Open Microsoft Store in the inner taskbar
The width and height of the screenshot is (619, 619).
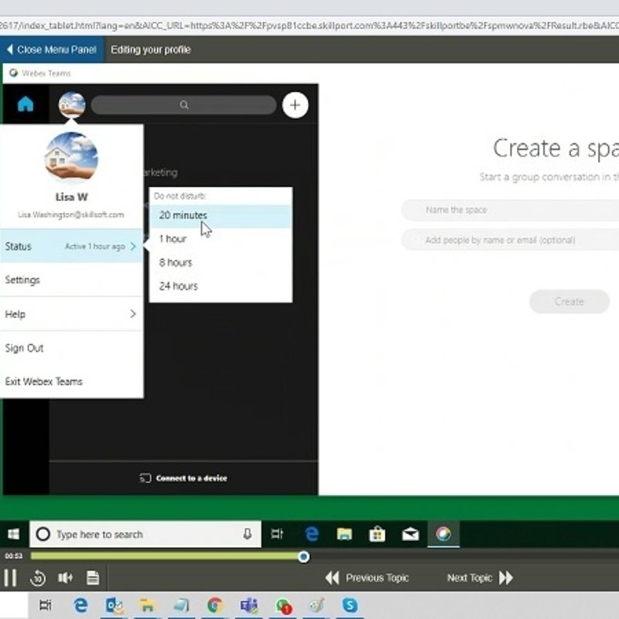377,534
